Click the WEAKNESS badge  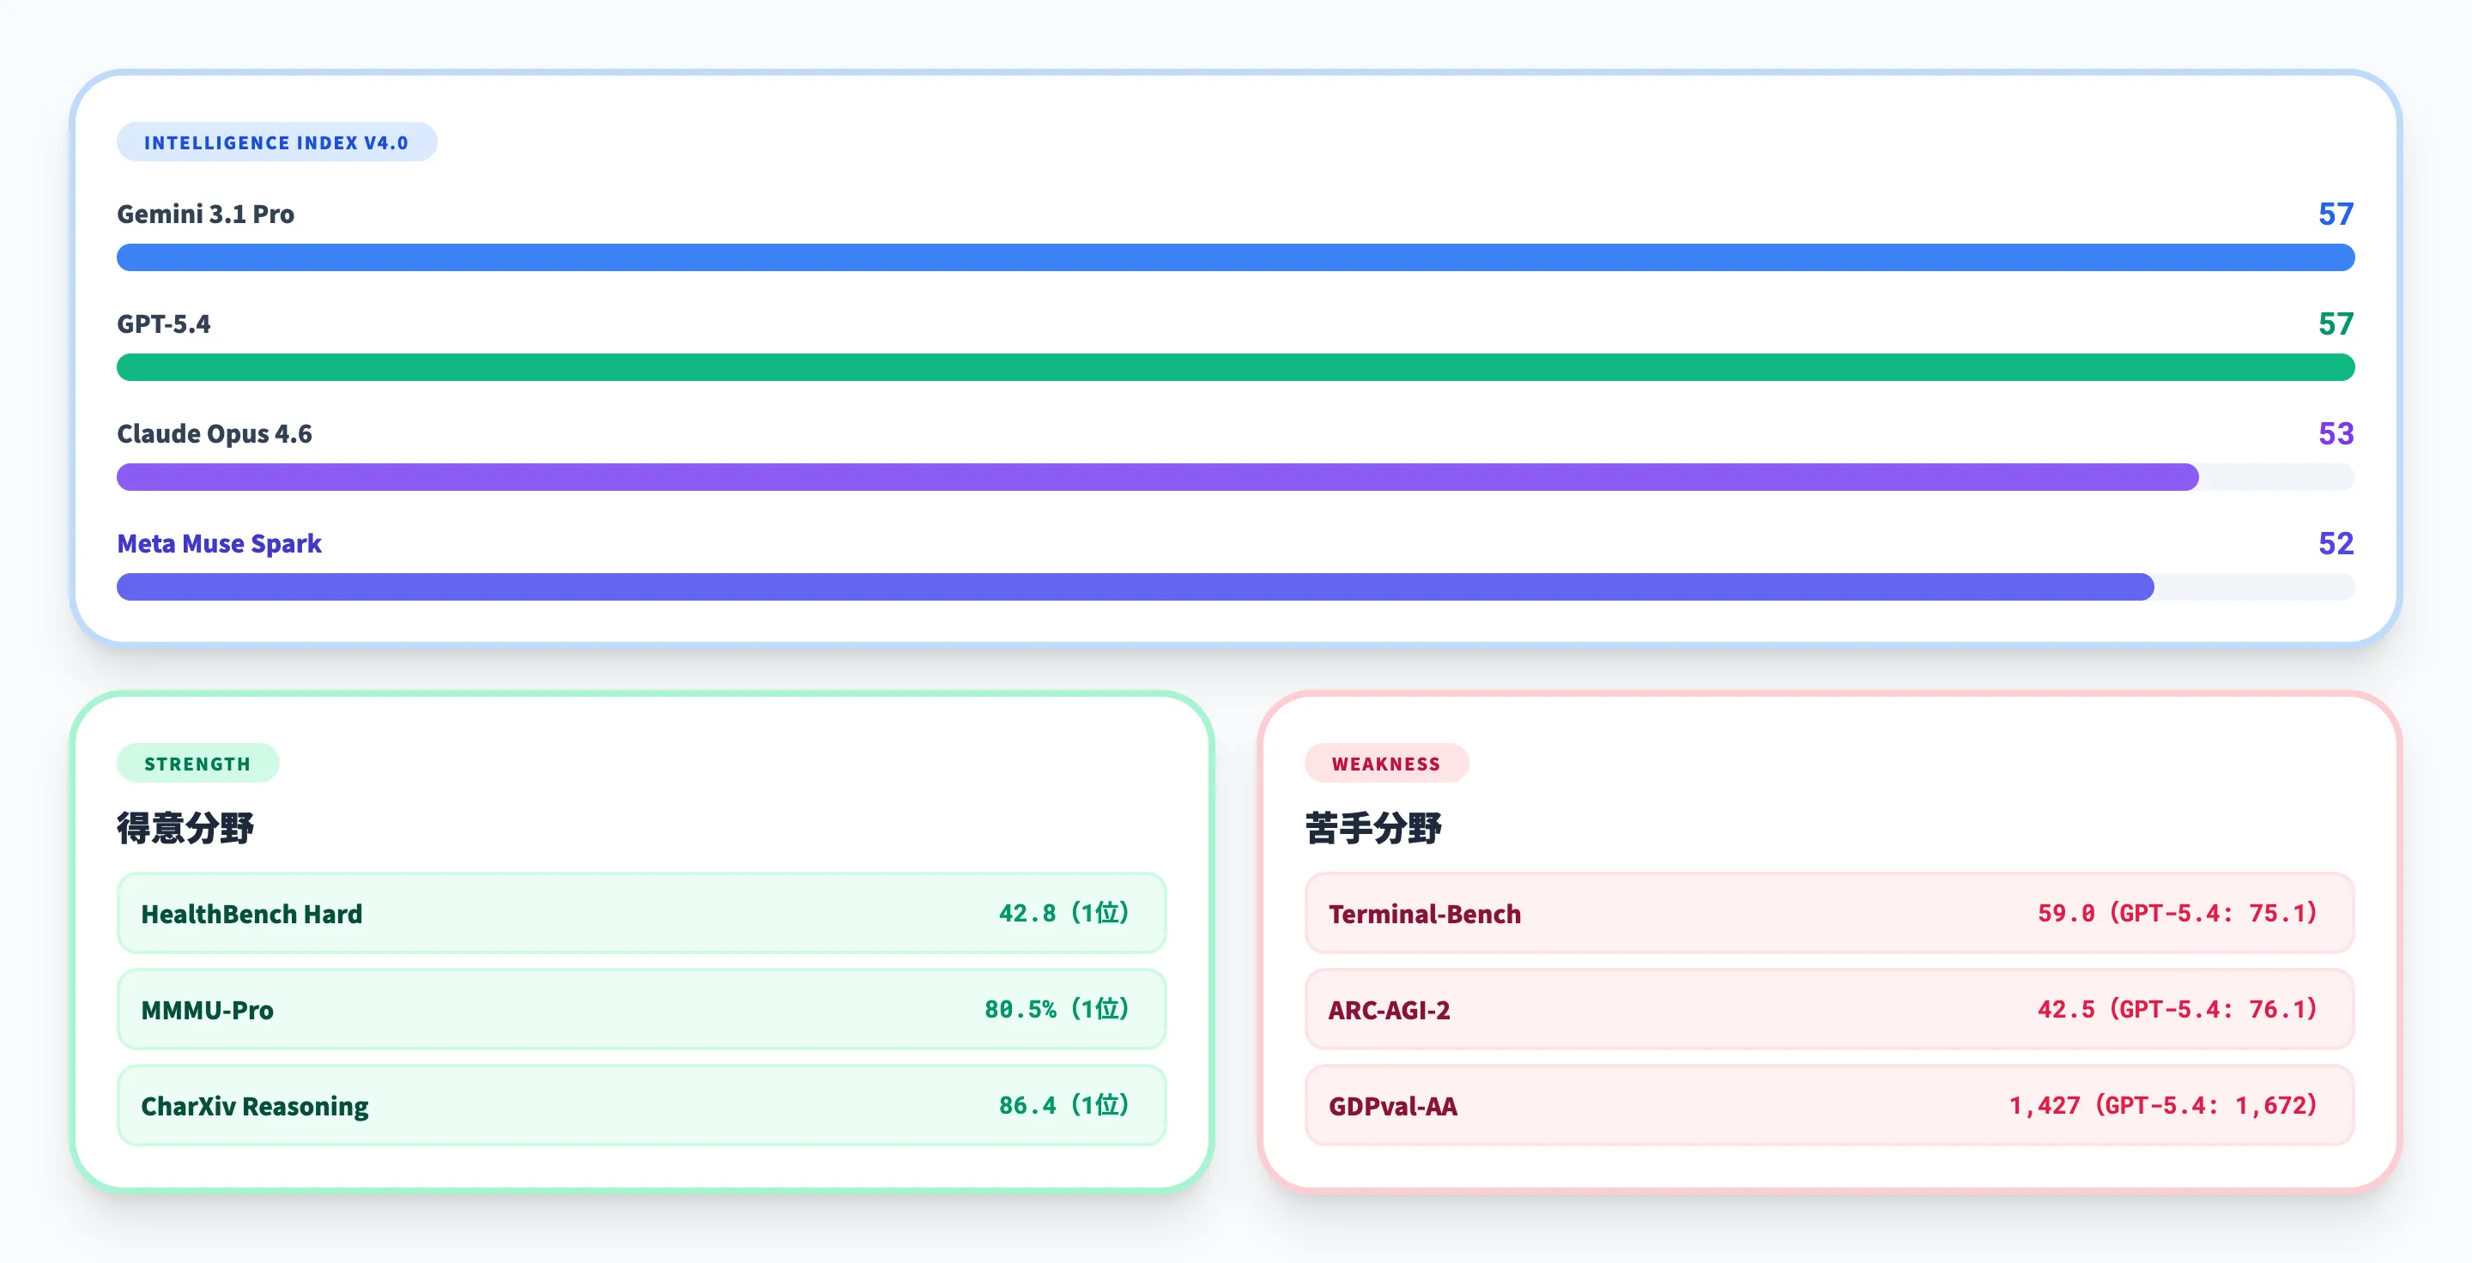click(x=1385, y=764)
